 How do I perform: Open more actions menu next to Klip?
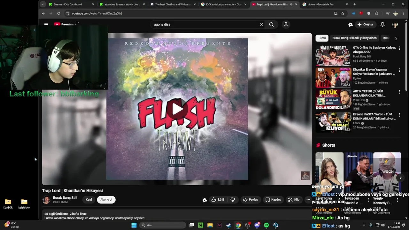pos(308,200)
